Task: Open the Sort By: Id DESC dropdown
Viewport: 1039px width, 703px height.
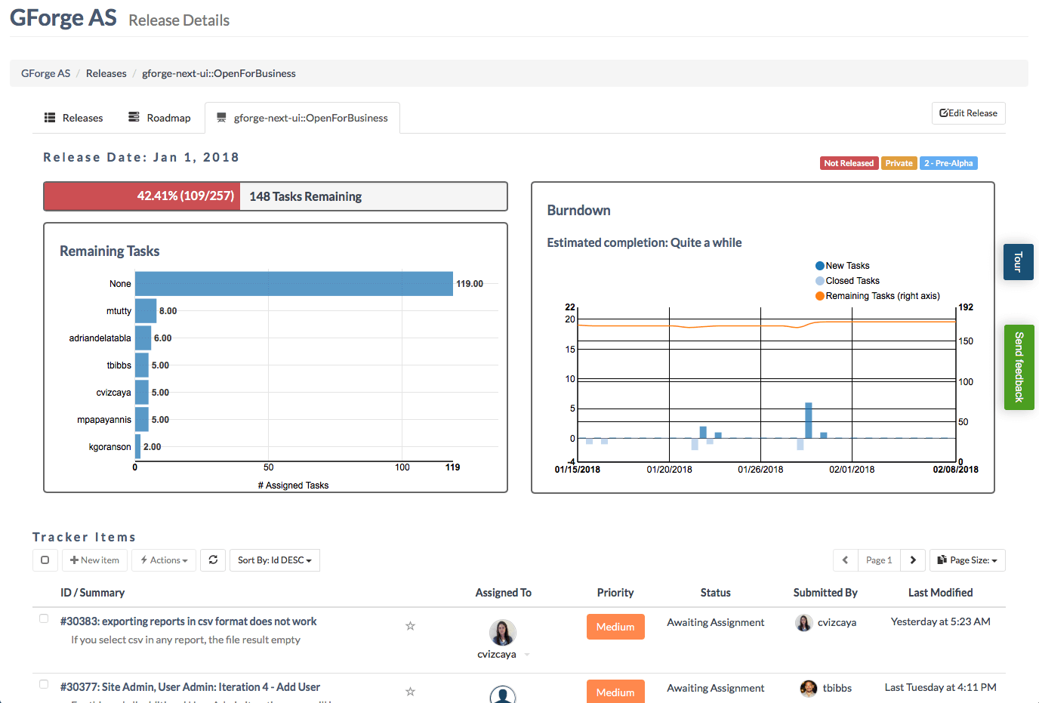Action: tap(275, 560)
